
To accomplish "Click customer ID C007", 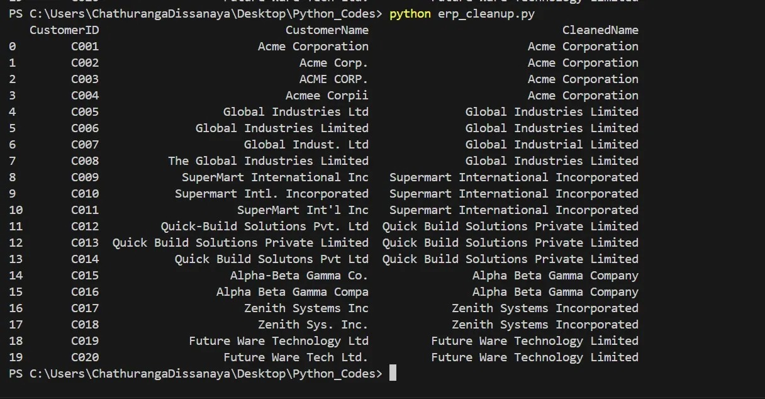I will [85, 145].
